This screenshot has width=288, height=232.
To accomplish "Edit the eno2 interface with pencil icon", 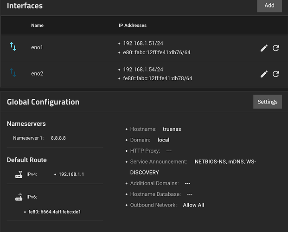I will 264,74.
